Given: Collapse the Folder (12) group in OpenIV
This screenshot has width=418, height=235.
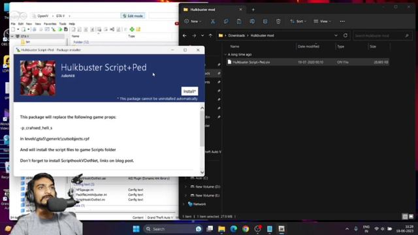Looking at the screenshot, I should tap(81, 42).
